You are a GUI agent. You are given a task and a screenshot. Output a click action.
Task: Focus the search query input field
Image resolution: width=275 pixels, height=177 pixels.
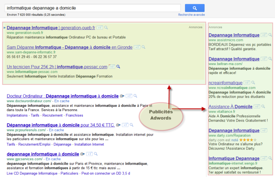[93, 8]
